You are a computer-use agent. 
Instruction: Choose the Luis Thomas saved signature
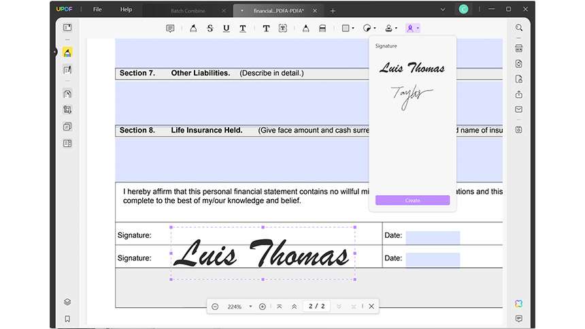[x=412, y=68]
